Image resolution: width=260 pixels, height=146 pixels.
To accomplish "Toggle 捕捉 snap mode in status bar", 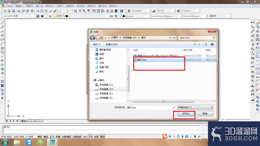I will point(40,137).
